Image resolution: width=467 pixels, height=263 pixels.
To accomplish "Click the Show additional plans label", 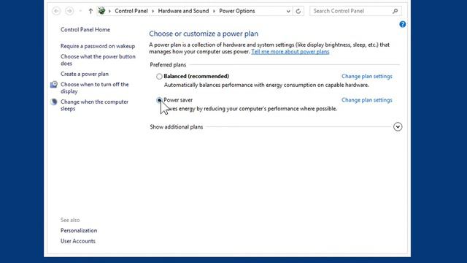I will tap(177, 127).
